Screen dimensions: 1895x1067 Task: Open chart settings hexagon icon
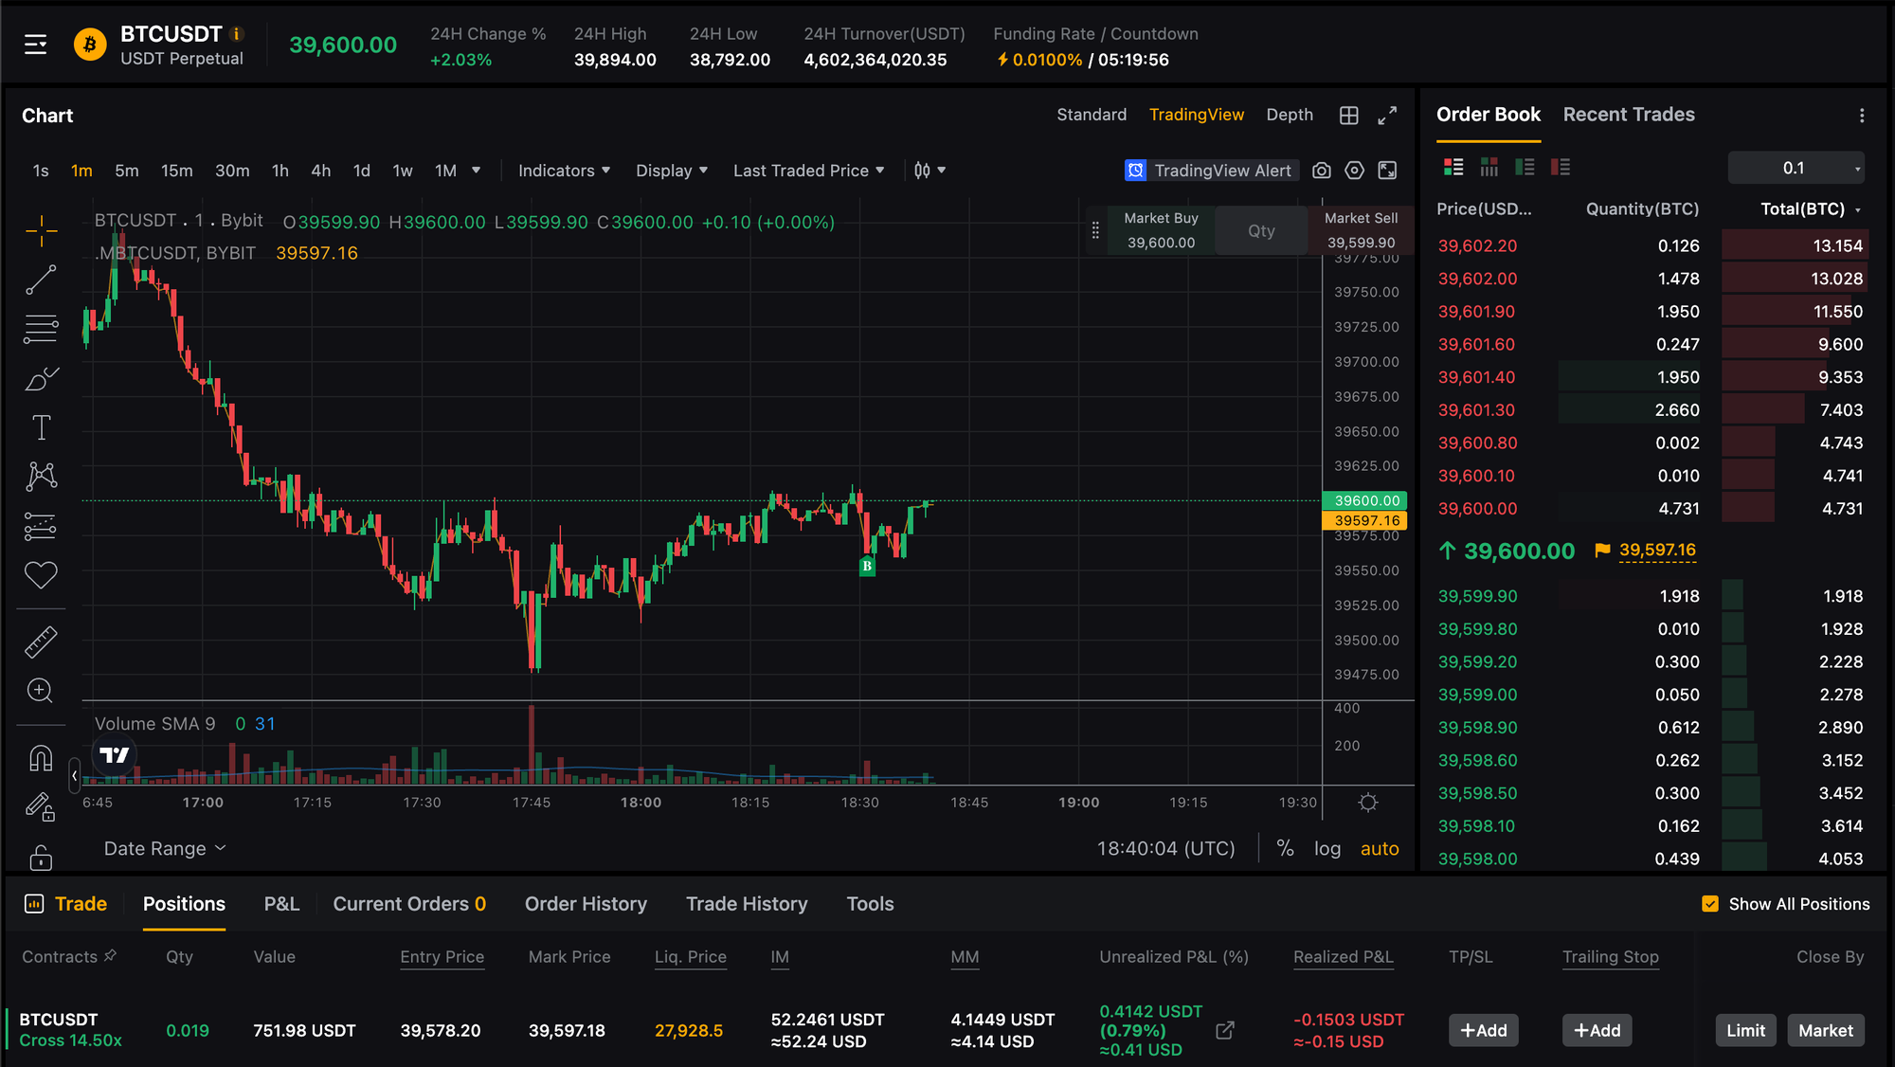coord(1355,171)
